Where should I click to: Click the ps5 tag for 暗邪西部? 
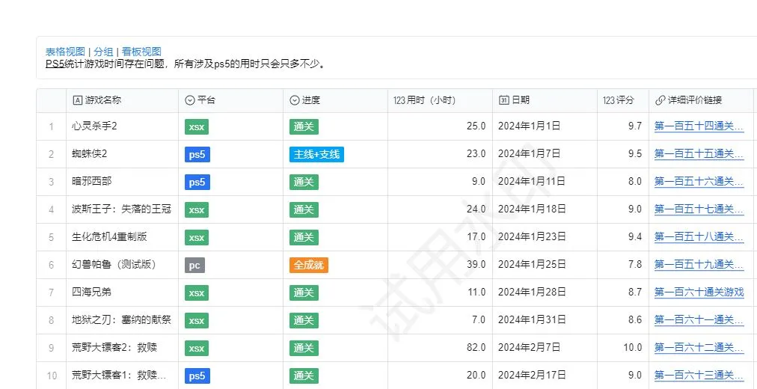[x=197, y=182]
